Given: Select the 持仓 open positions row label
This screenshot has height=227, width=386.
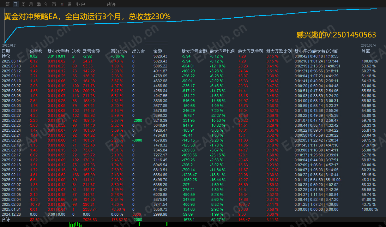Looking at the screenshot, I should (6, 56).
